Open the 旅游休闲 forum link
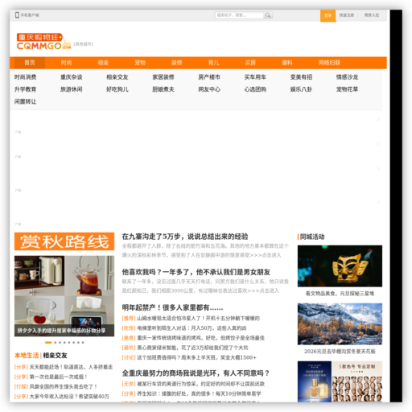Screen dimensions: 412x412 pyautogui.click(x=72, y=89)
